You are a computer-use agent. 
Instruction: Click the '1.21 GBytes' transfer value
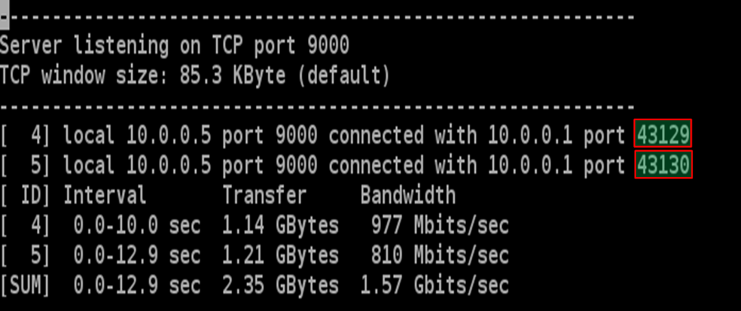(x=280, y=256)
